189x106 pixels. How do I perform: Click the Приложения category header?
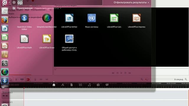click(25, 8)
